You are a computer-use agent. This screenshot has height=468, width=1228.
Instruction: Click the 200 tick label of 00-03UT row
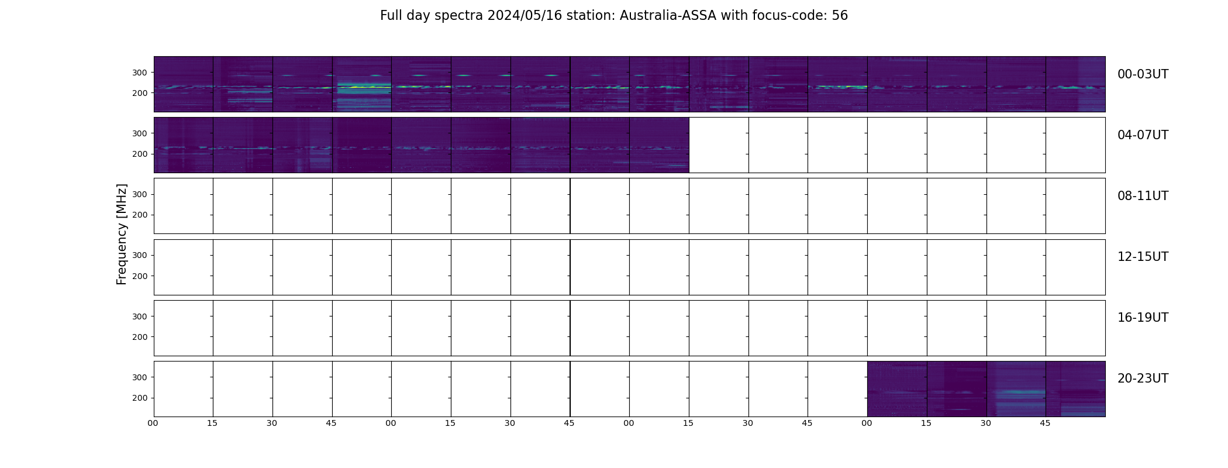[x=140, y=93]
